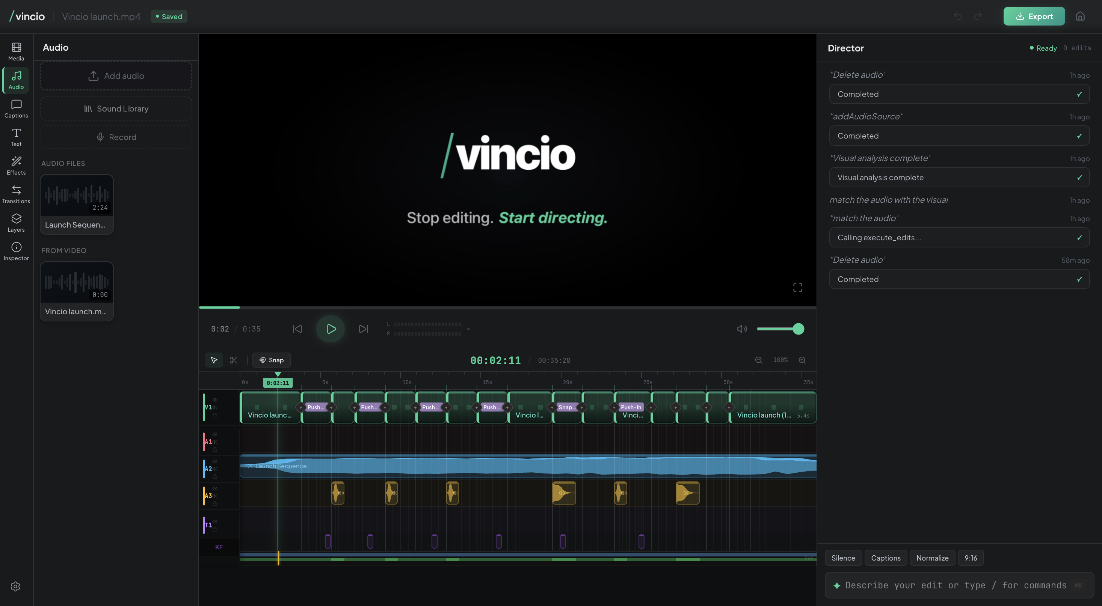This screenshot has width=1102, height=606.
Task: Play the video preview
Action: tap(331, 329)
